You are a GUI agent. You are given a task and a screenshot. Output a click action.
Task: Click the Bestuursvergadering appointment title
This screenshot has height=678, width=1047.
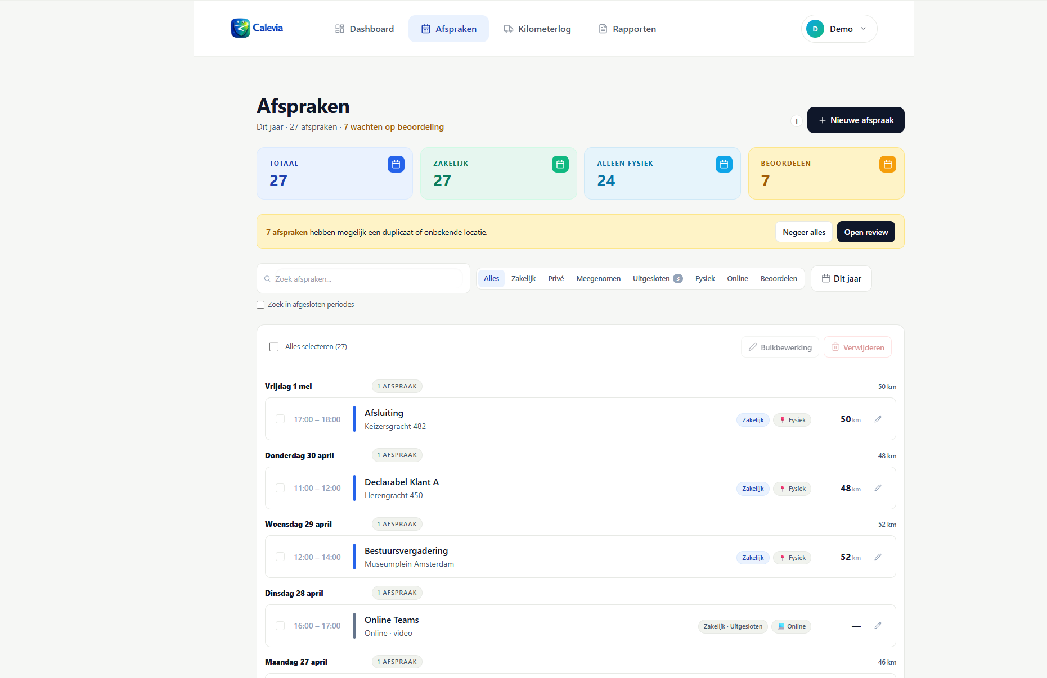point(406,551)
